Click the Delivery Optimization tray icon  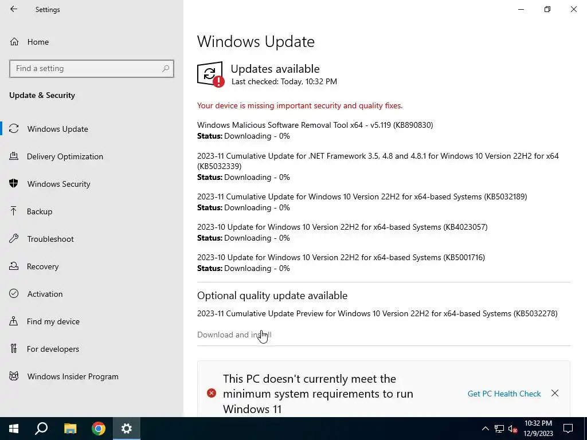[x=14, y=156]
